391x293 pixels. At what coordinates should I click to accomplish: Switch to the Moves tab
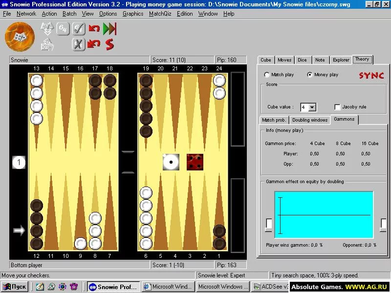coord(284,60)
